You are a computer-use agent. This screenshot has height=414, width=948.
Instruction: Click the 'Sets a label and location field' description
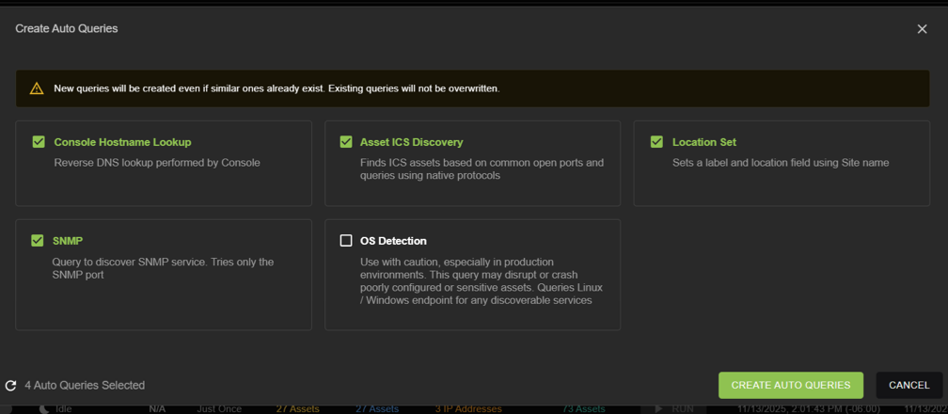point(781,163)
